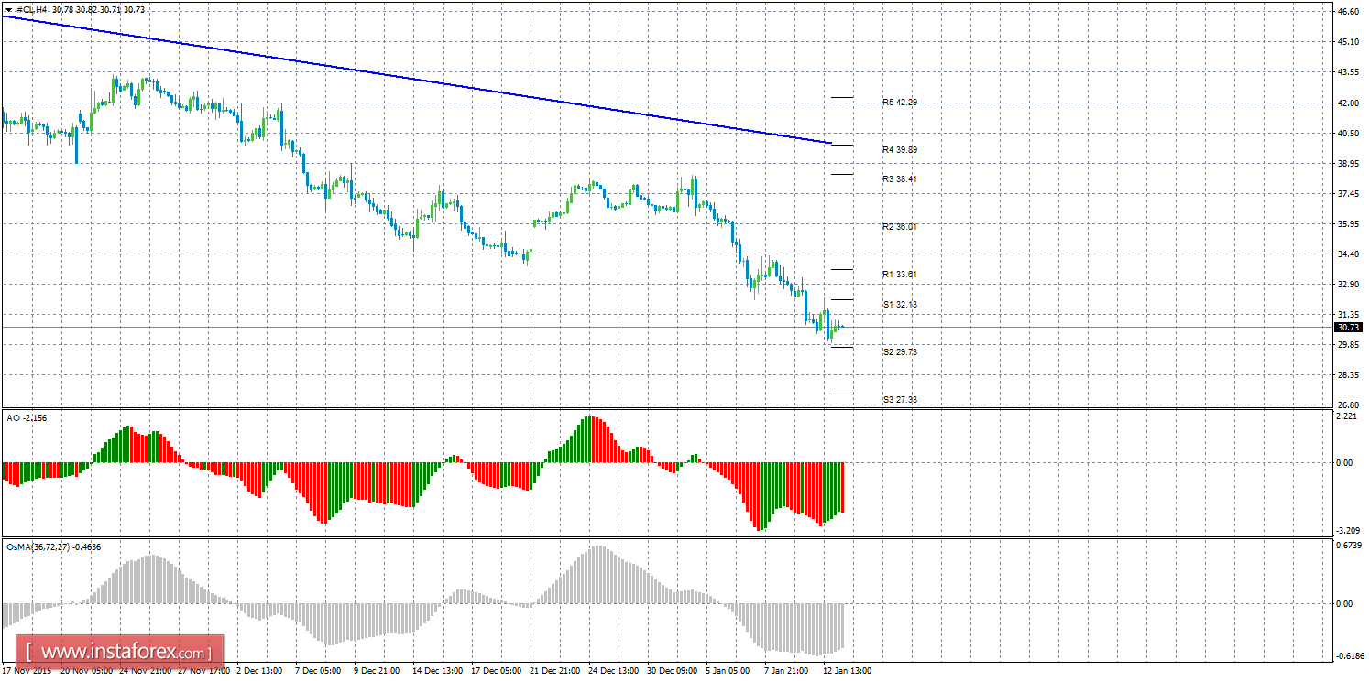Click the 46.60 price axis value

click(1348, 12)
